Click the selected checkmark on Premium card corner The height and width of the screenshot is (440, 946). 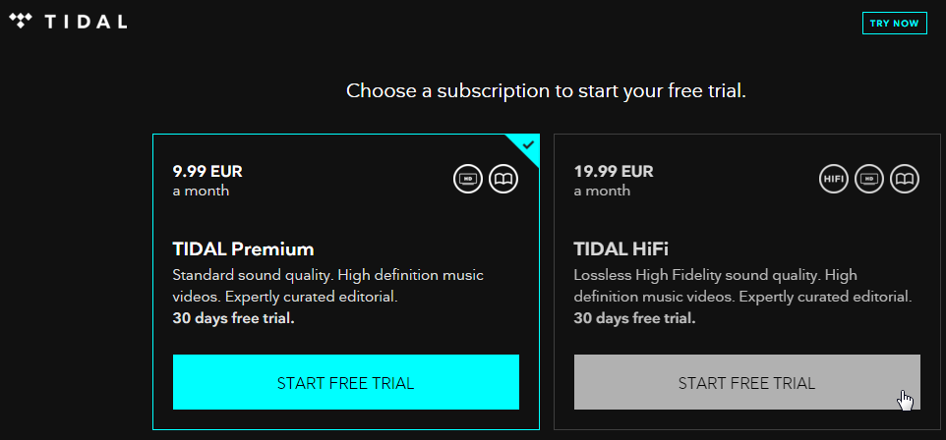click(528, 144)
